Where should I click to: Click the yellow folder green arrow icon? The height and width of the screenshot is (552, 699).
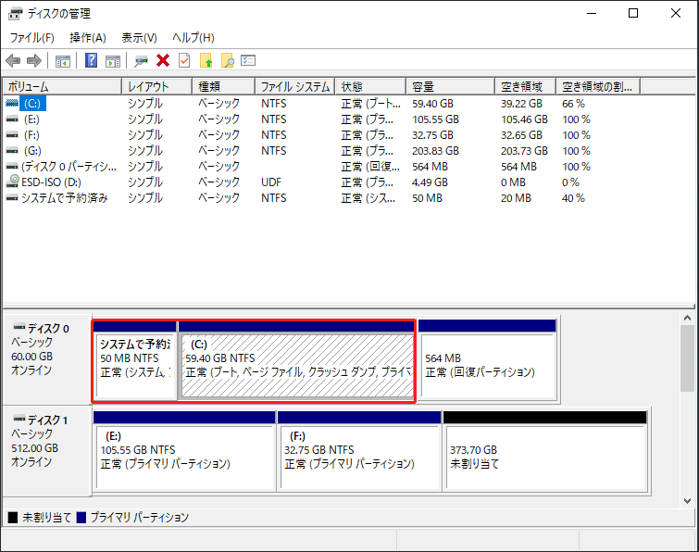click(x=206, y=60)
